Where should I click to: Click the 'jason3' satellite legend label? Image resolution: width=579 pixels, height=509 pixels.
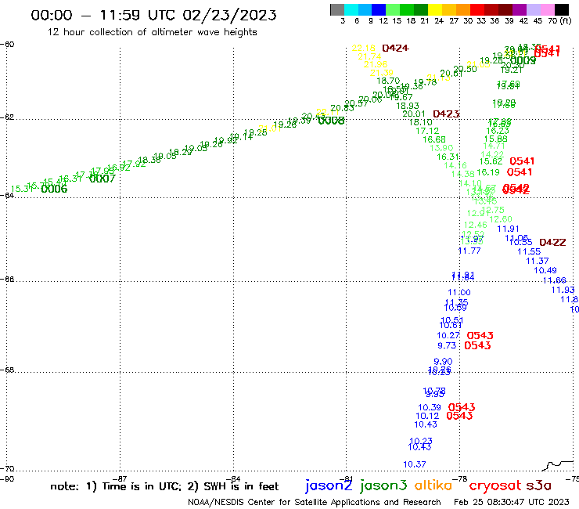383,486
